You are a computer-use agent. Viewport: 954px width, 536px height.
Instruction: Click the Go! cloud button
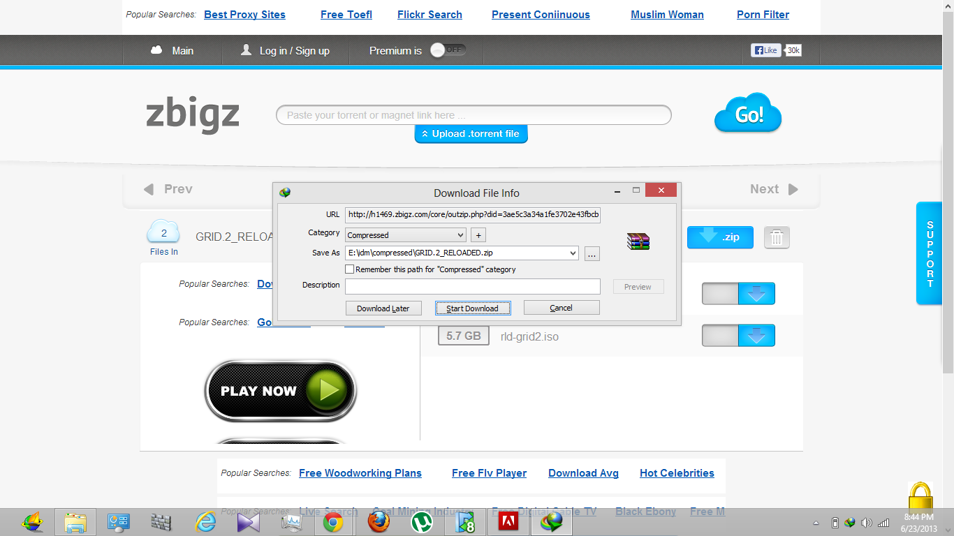(748, 113)
